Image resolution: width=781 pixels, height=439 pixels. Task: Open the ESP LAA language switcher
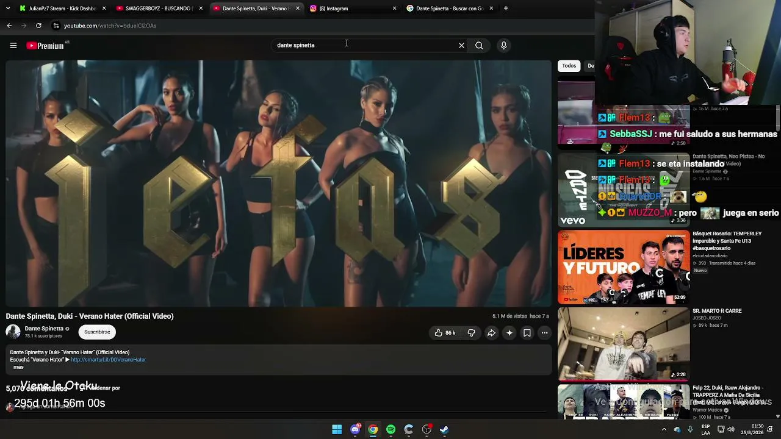(705, 429)
